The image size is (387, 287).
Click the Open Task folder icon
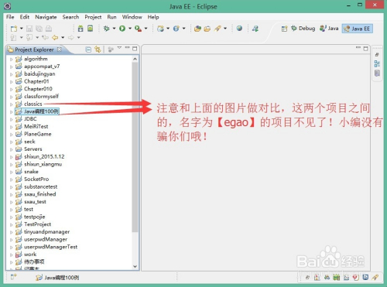coord(207,29)
